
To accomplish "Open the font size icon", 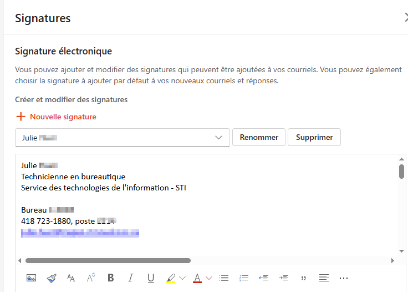I will coord(91,278).
